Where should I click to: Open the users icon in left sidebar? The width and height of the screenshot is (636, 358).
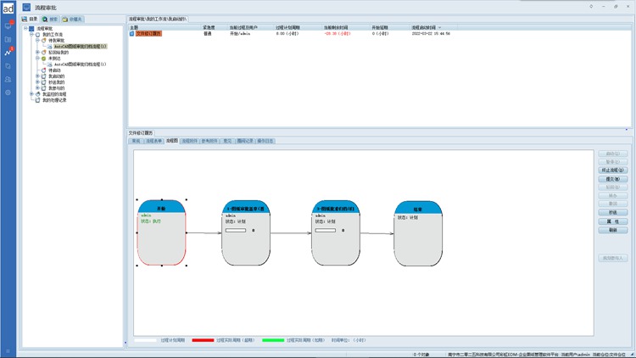[x=8, y=79]
